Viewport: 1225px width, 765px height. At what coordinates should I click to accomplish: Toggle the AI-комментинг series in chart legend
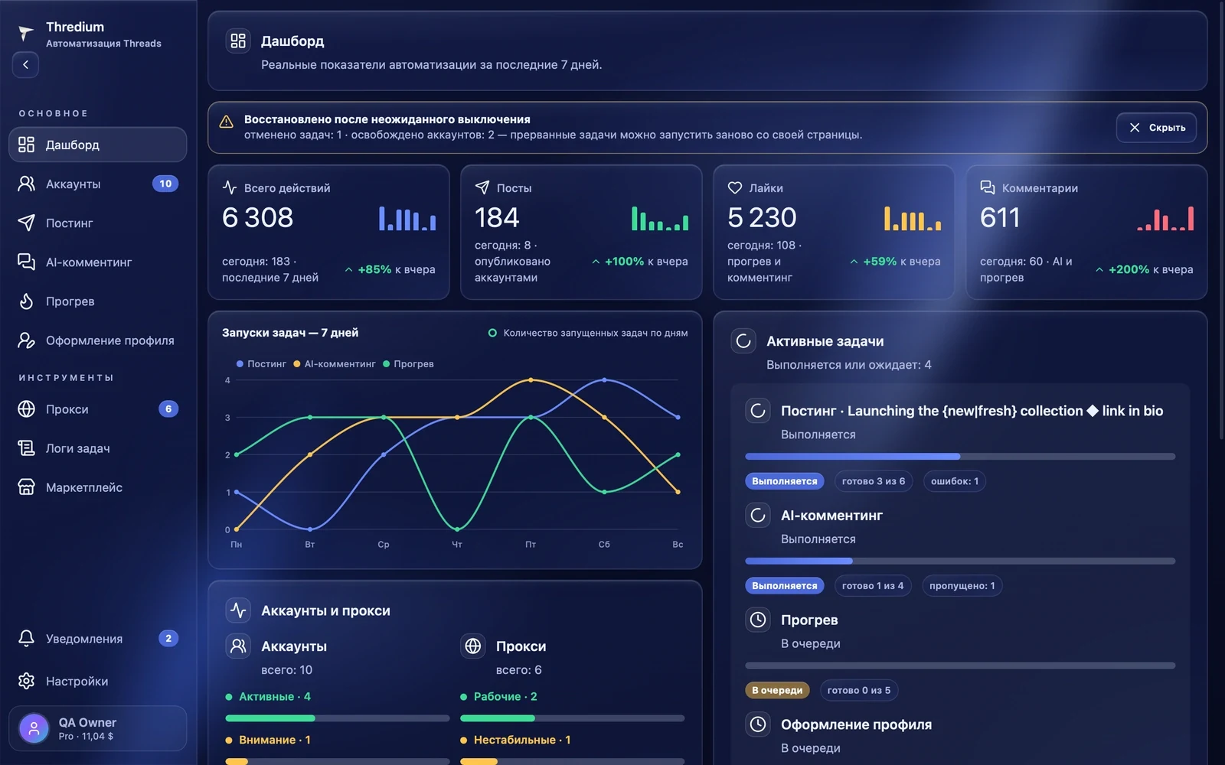(335, 364)
